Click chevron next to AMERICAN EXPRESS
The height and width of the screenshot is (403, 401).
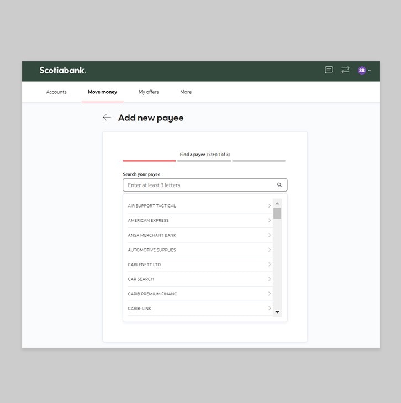(x=270, y=220)
